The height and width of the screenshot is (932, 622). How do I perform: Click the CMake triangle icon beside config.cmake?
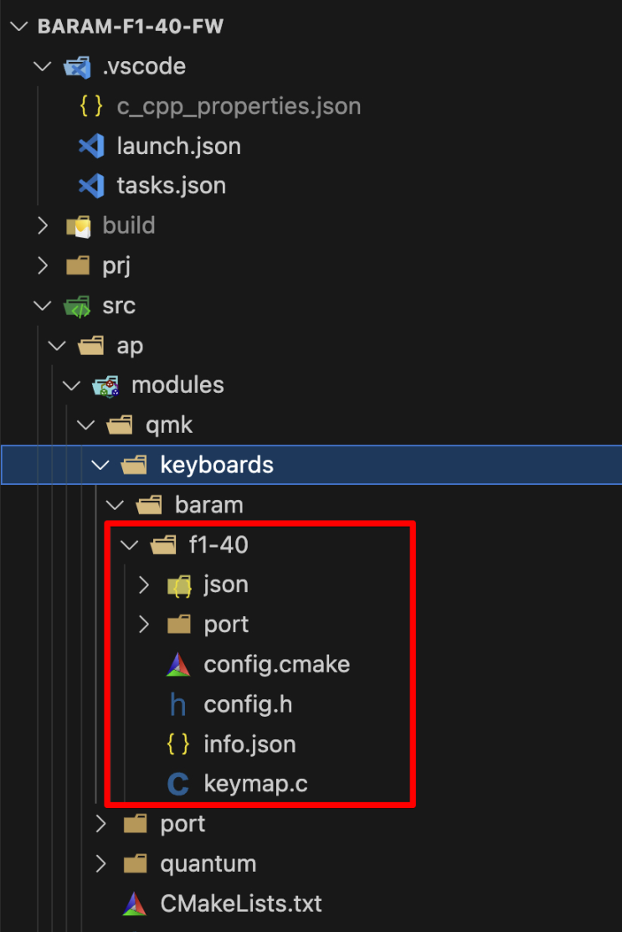[x=178, y=665]
